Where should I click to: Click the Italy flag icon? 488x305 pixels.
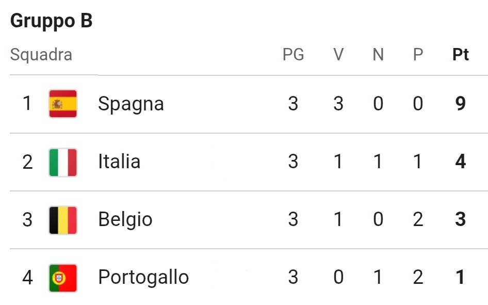(x=63, y=162)
